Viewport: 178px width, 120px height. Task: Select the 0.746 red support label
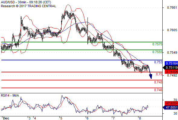(158, 90)
